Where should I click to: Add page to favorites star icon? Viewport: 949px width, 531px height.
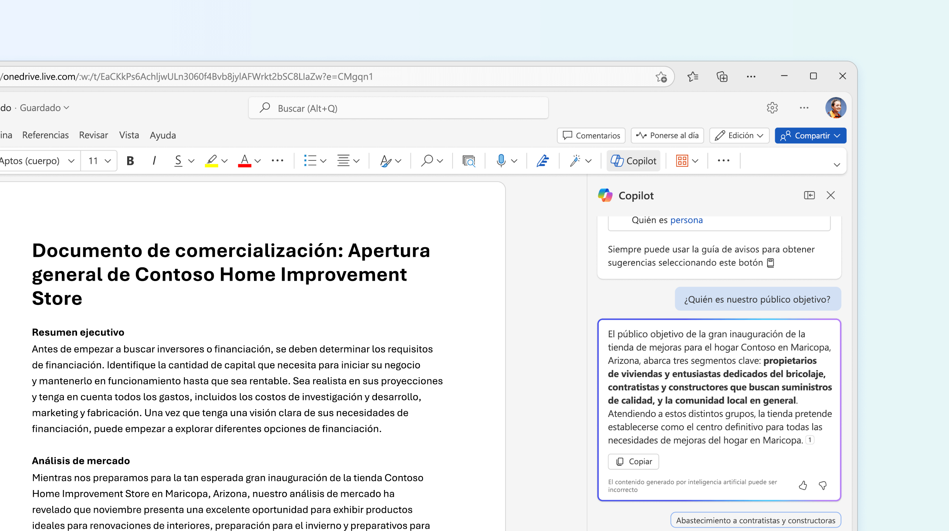(x=661, y=77)
